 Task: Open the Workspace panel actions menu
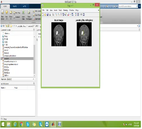34,84
